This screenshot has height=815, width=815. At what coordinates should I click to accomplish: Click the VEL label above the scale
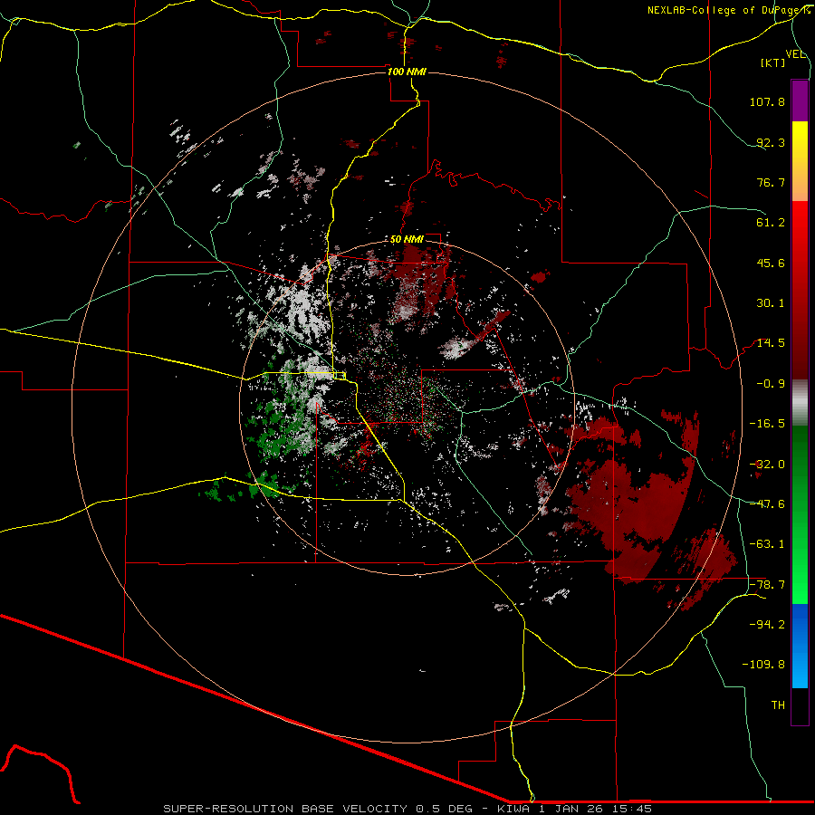795,54
